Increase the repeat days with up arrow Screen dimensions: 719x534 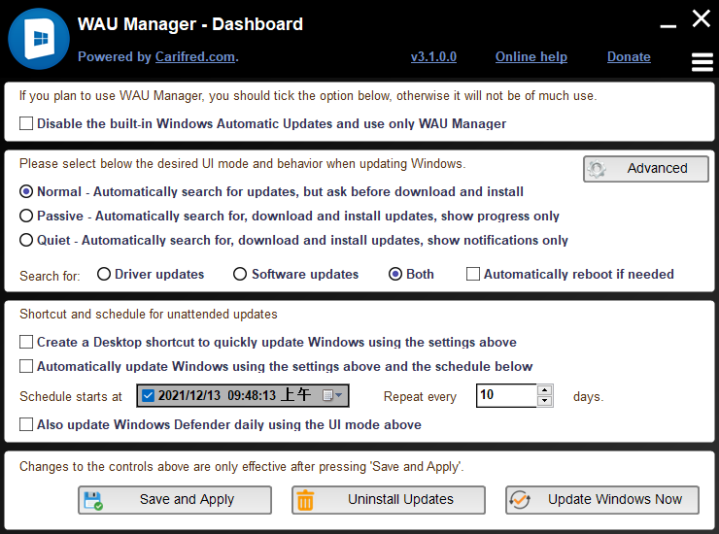(545, 390)
